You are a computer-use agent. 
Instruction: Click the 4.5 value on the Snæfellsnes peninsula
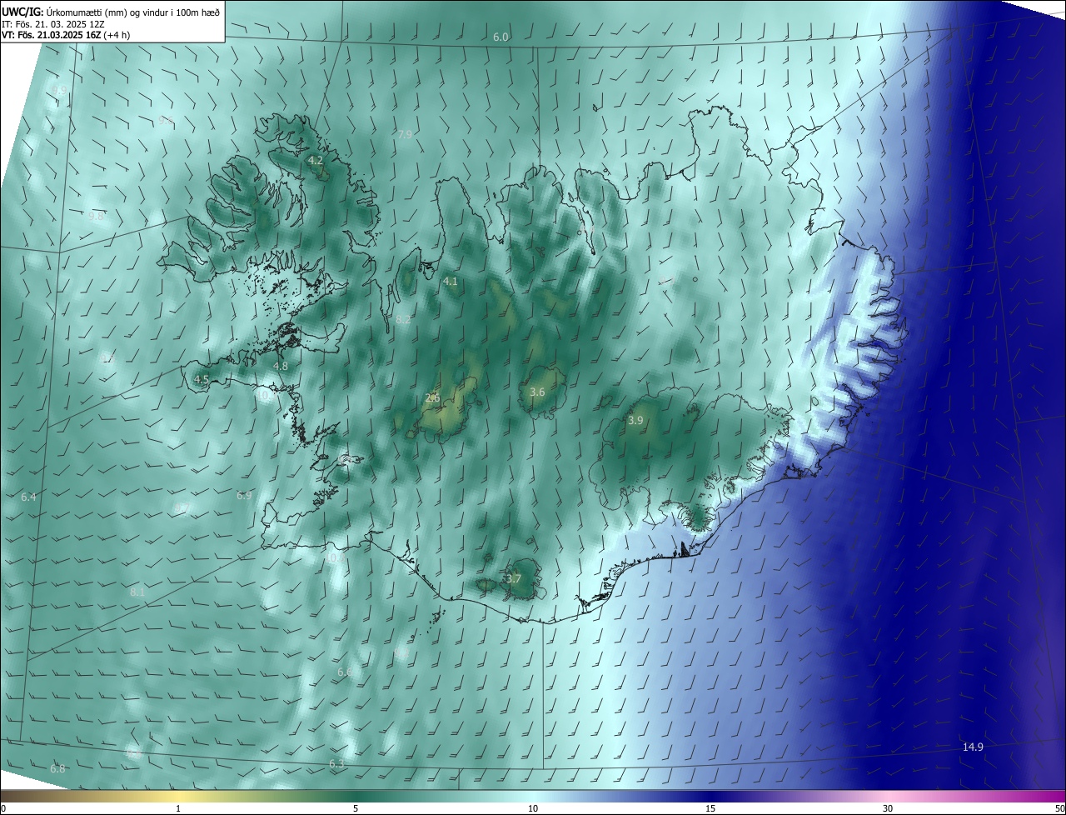pyautogui.click(x=202, y=379)
